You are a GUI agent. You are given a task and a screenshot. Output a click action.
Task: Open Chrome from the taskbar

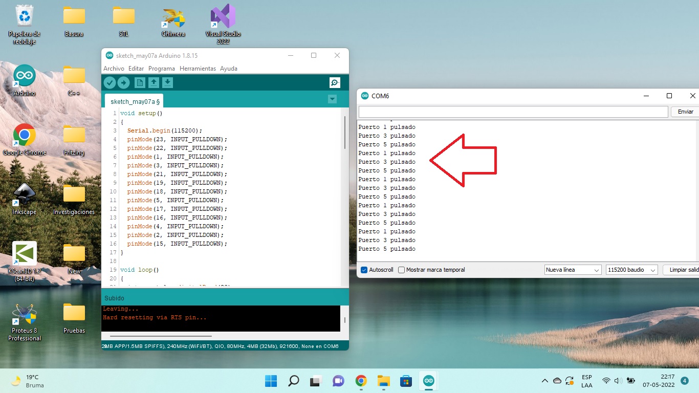coord(361,381)
